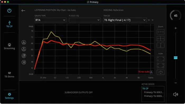Click the bottom Scale center button

[x=161, y=72]
